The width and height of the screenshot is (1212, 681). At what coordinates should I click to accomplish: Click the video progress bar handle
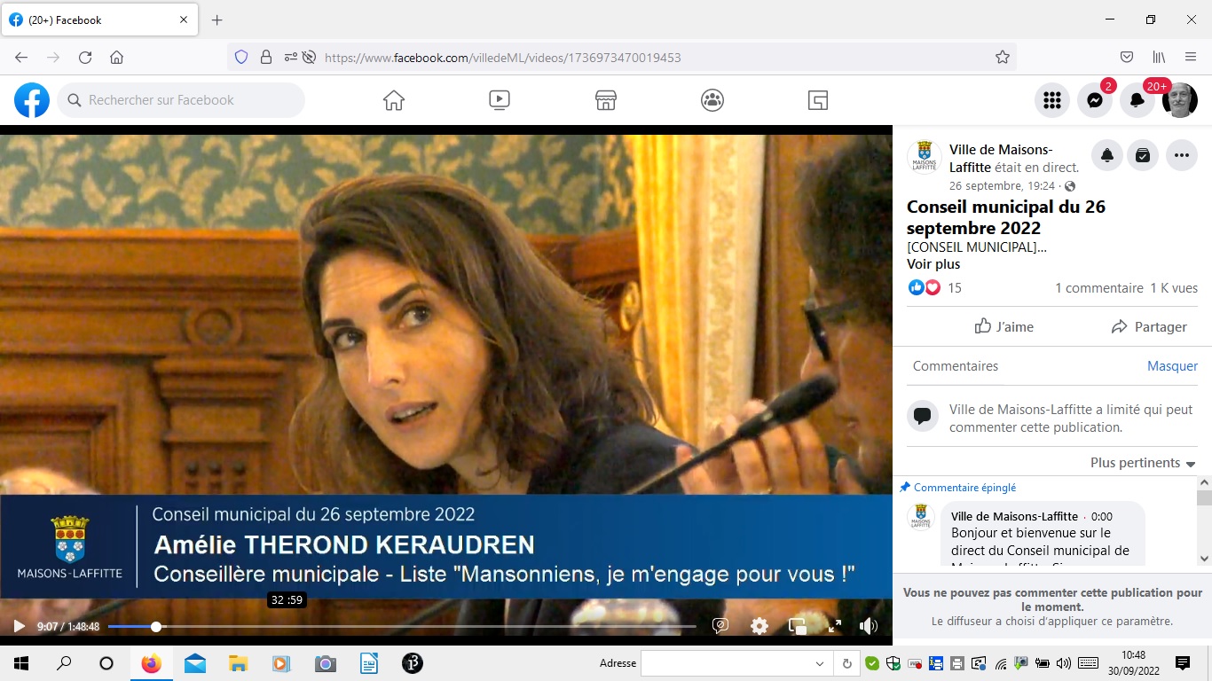(156, 627)
